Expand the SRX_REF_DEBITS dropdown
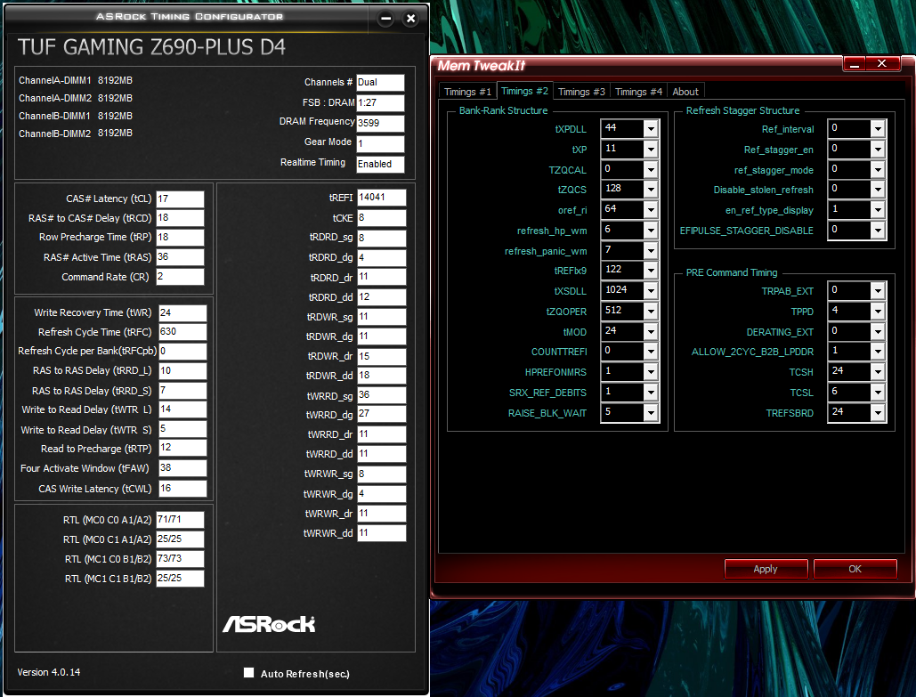 [650, 393]
